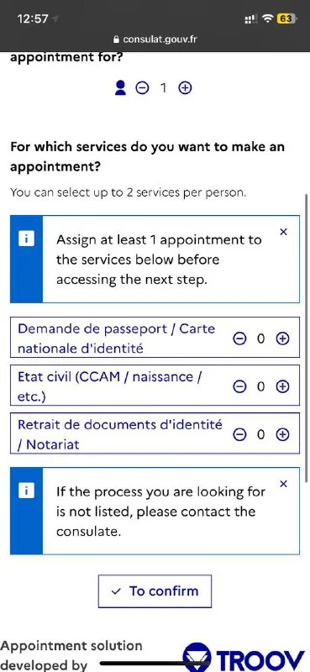Open the TROOV logo link
Screen dimensions: 310x672
(x=244, y=658)
